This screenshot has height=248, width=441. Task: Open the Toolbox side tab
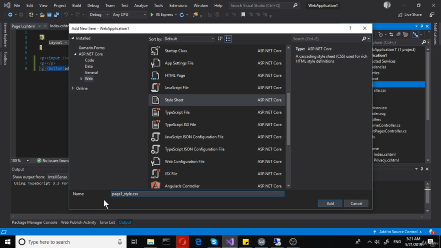pos(5,58)
